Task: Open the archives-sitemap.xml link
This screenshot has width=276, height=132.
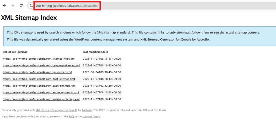Action: point(41,99)
